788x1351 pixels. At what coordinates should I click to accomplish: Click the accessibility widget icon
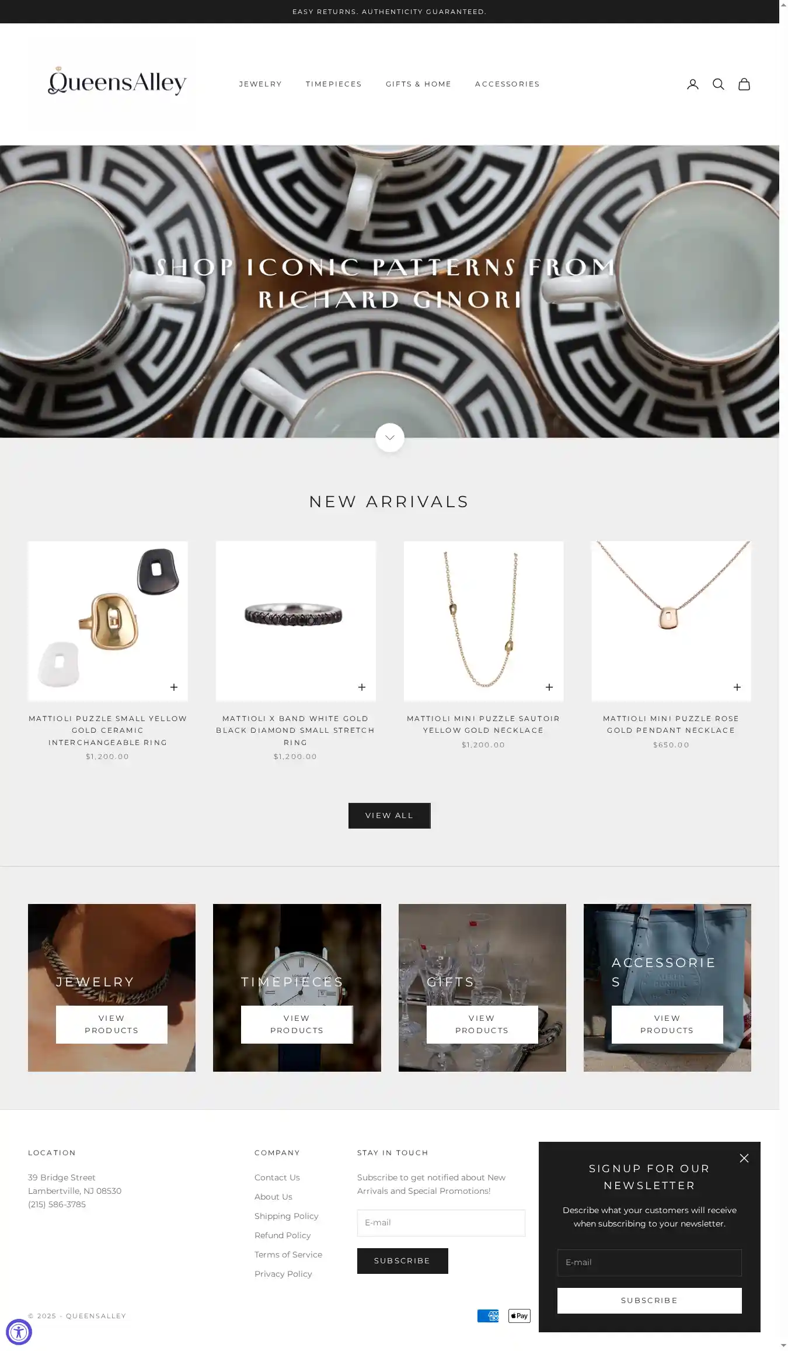19,1332
